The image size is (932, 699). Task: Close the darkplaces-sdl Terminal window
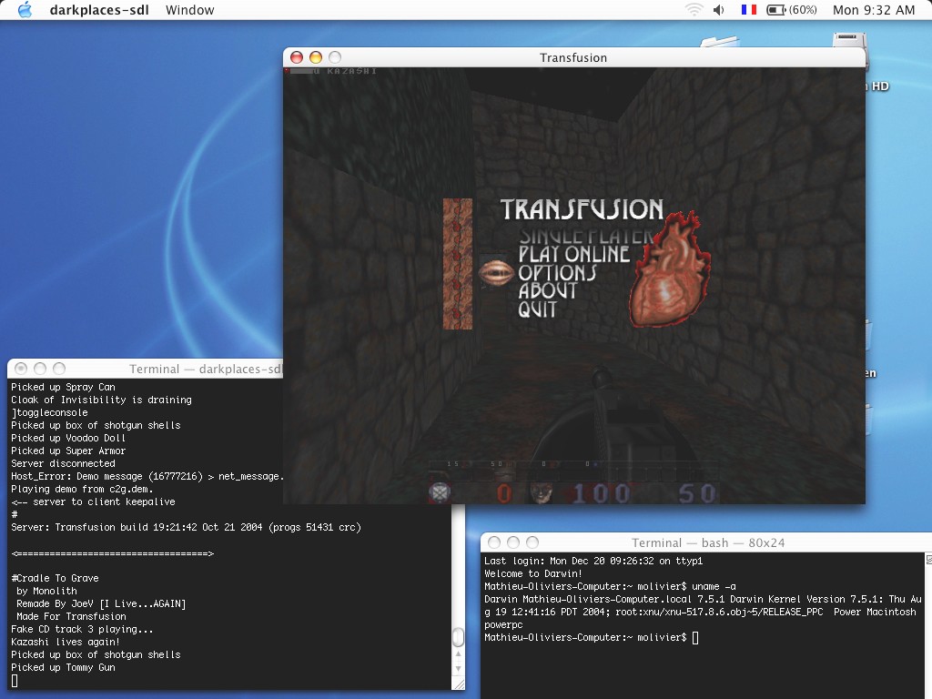(21, 369)
